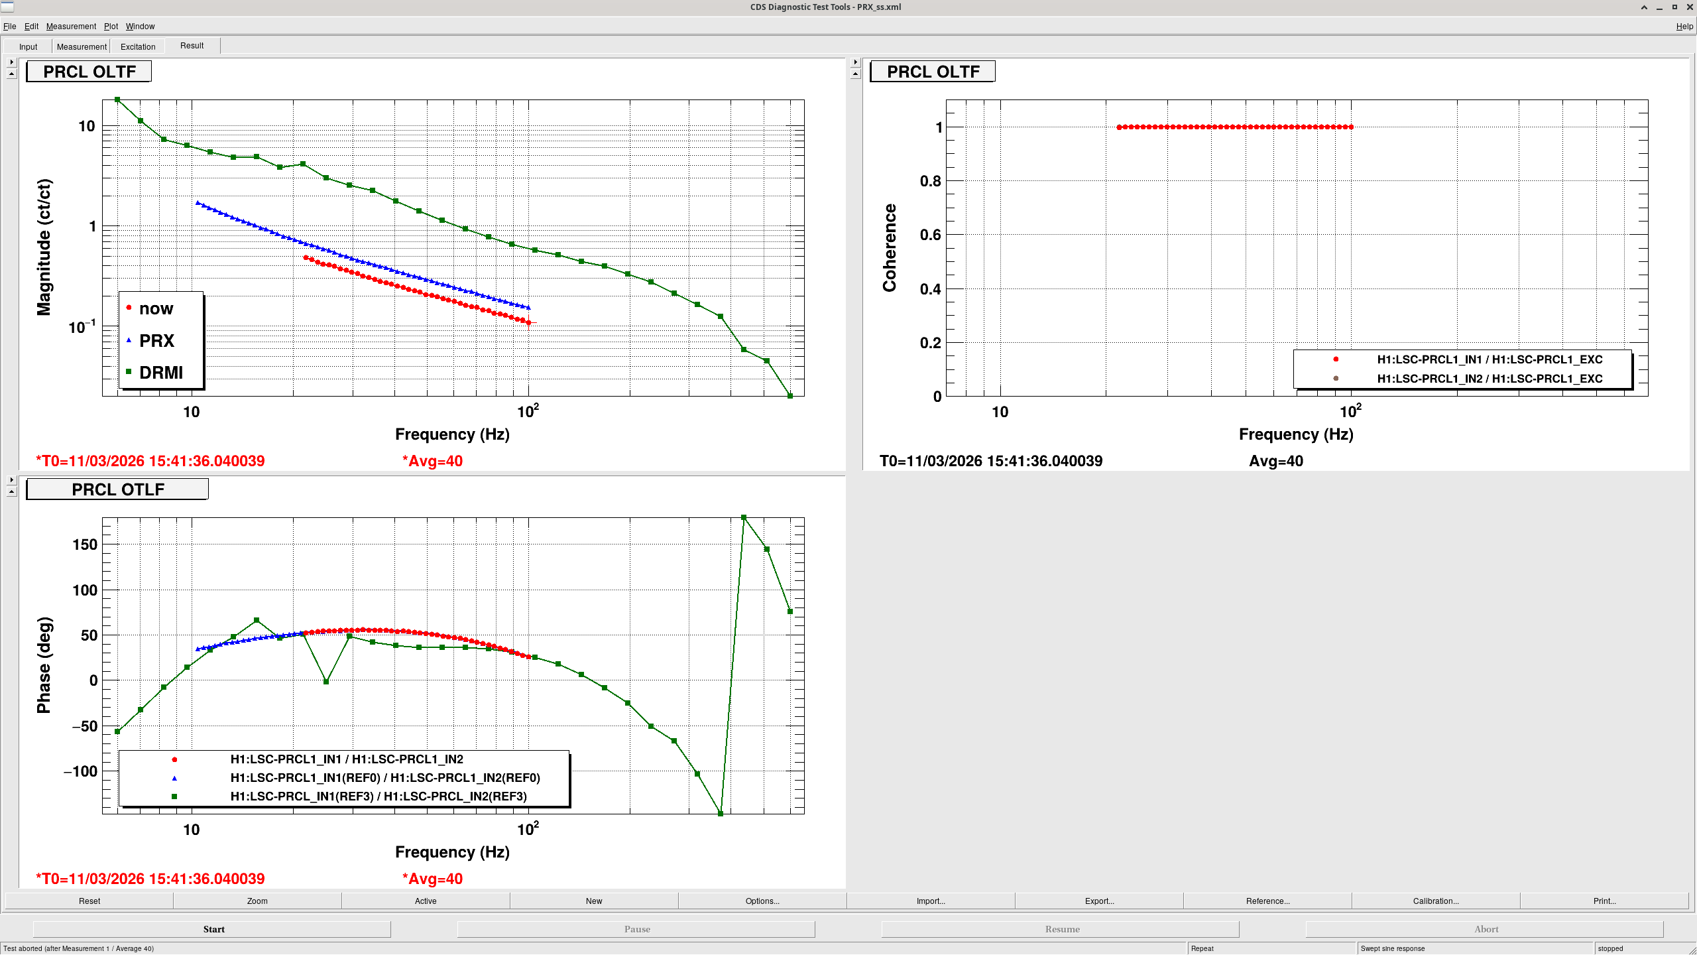This screenshot has width=1697, height=955.
Task: Open the Plot menu
Action: tap(111, 27)
